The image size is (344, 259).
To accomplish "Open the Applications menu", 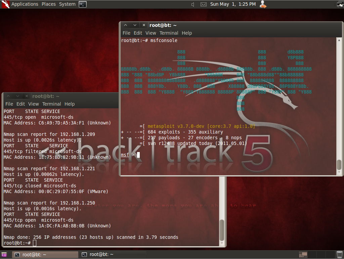I will coord(25,4).
